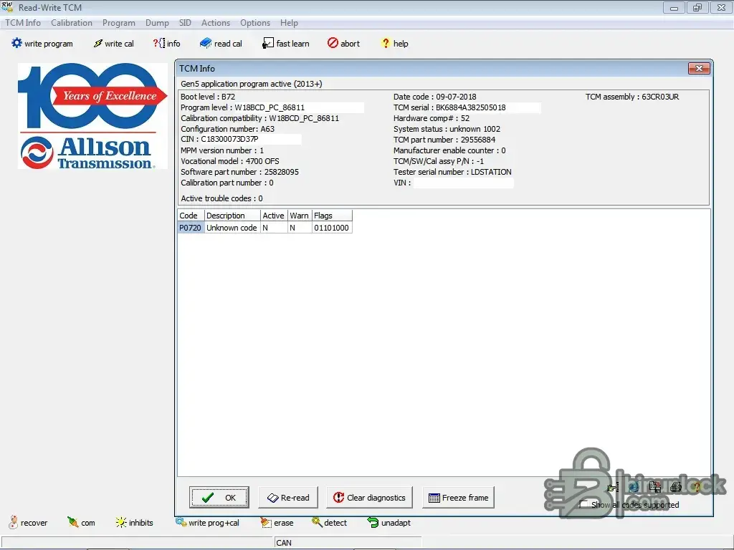
Task: Click the Warn column header
Action: tap(299, 216)
